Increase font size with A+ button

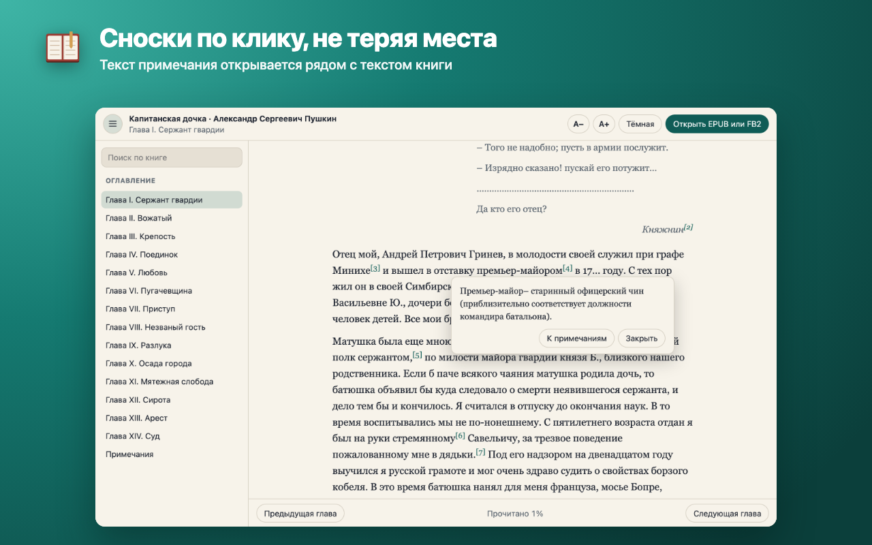click(x=604, y=124)
